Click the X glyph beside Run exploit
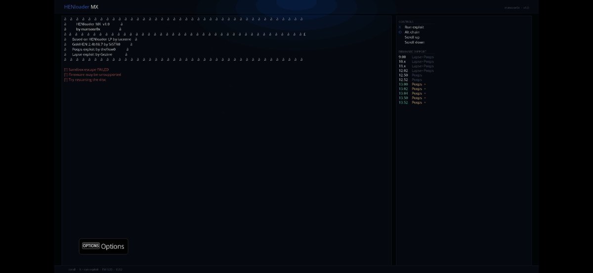 click(400, 27)
